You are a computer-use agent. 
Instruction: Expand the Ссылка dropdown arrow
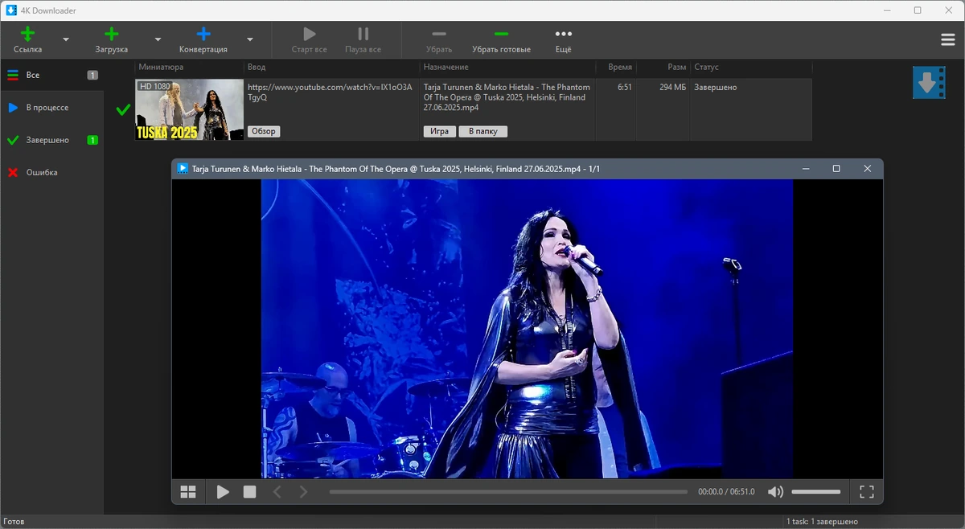tap(66, 39)
